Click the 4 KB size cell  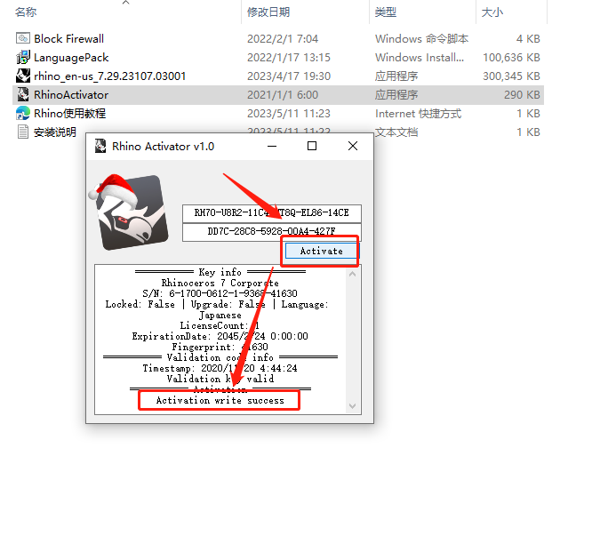click(x=528, y=39)
